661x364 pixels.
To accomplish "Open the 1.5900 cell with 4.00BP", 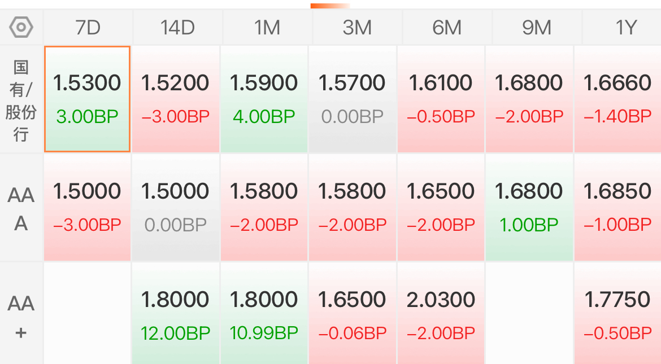I will (x=264, y=99).
